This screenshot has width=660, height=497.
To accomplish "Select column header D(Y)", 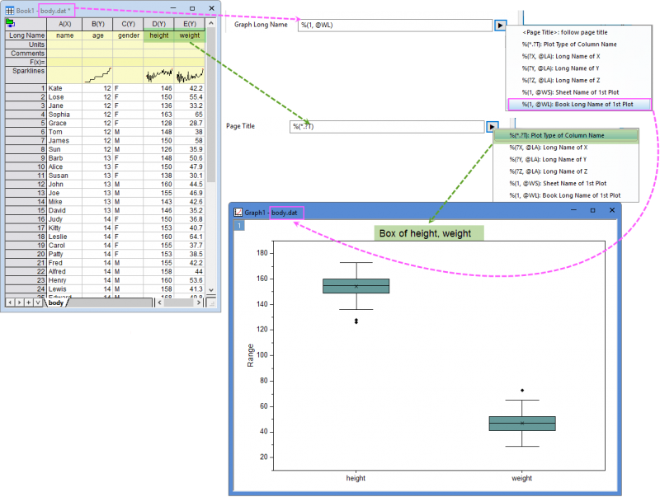I will 158,24.
